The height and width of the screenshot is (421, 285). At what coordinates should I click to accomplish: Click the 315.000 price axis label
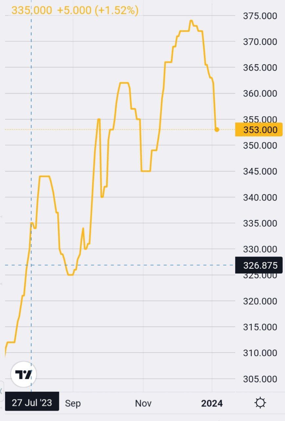(x=260, y=327)
